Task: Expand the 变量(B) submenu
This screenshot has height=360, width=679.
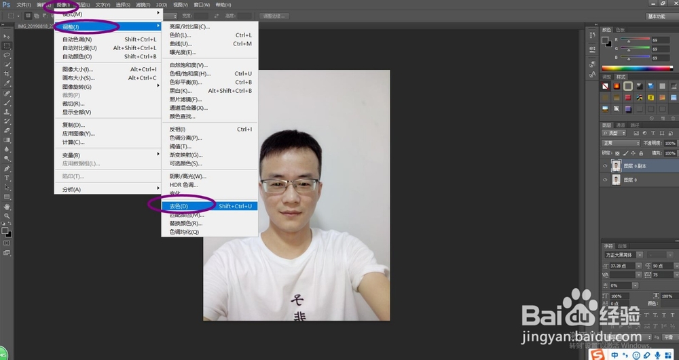Action: point(108,155)
